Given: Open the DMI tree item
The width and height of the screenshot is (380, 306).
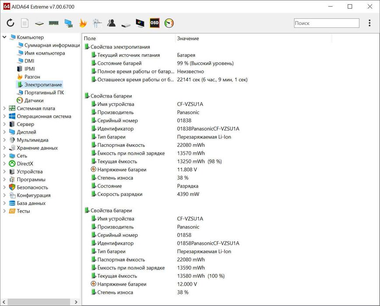Looking at the screenshot, I should tap(26, 61).
